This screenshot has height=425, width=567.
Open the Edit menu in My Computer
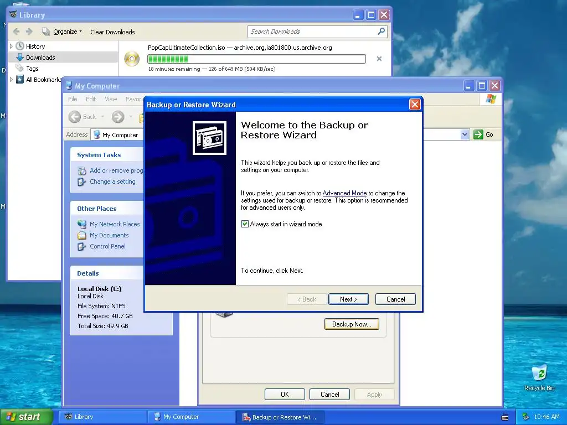(x=91, y=99)
